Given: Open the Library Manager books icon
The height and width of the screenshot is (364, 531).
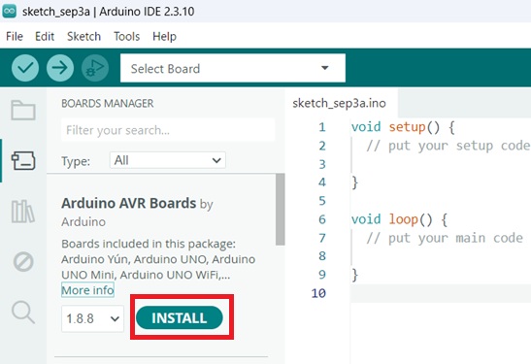Looking at the screenshot, I should 23,212.
